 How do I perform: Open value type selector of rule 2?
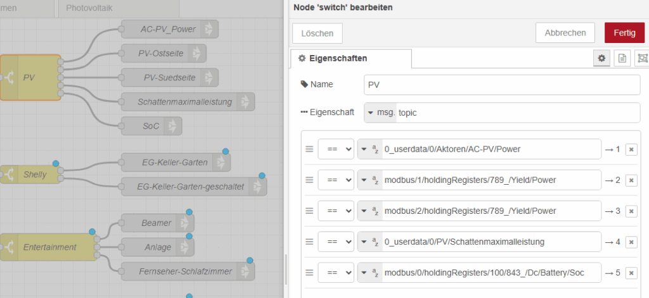tap(369, 180)
